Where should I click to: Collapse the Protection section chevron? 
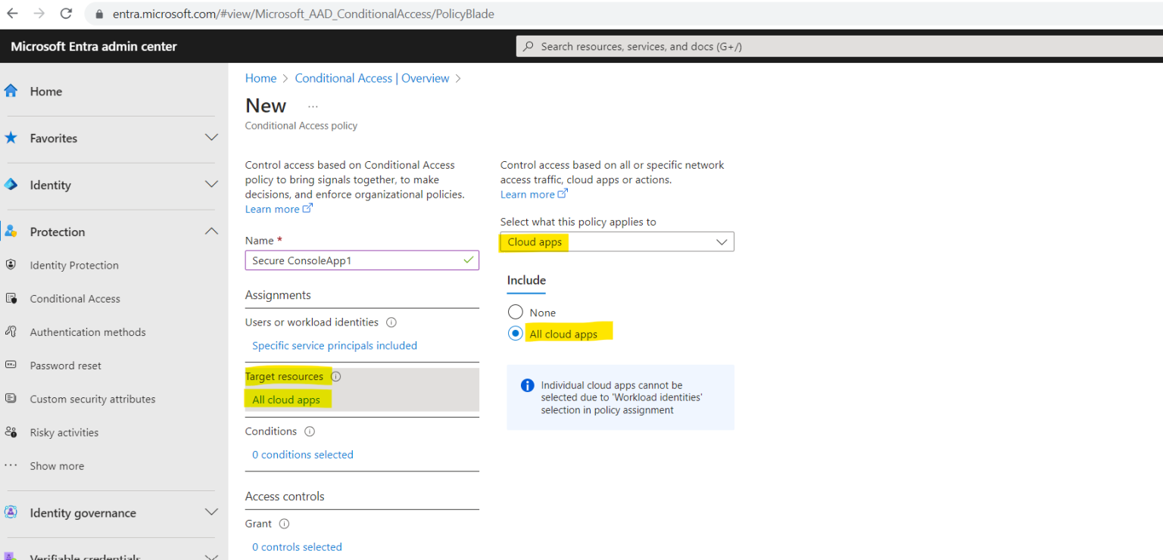(x=211, y=232)
